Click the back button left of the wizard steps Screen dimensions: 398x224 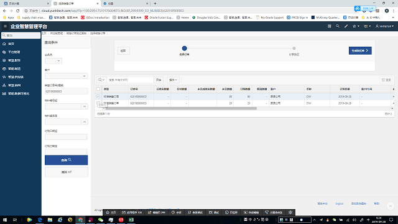[123, 50]
